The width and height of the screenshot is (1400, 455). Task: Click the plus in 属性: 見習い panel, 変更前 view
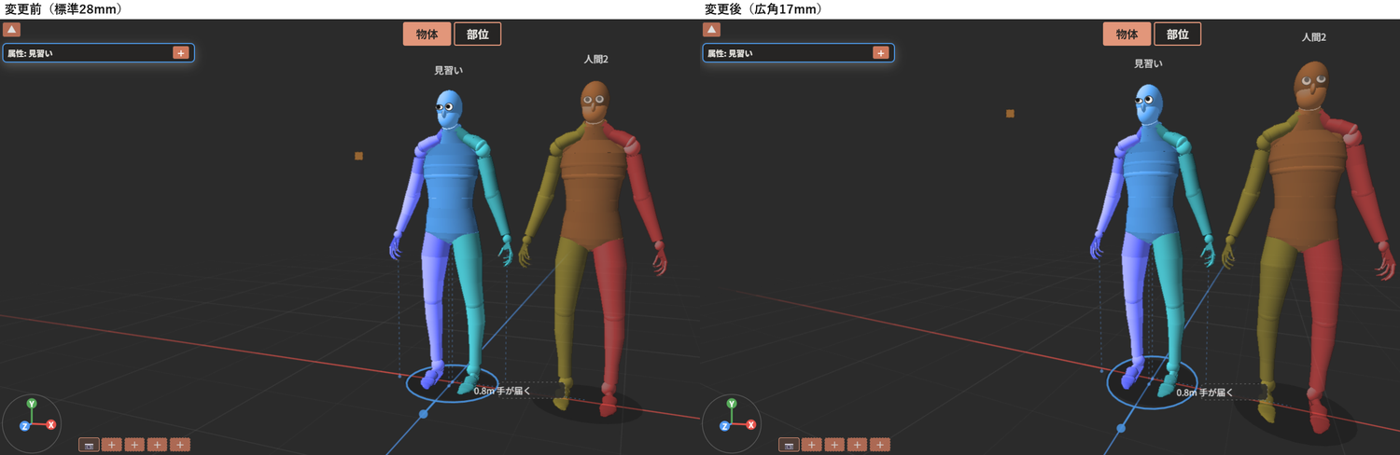pos(181,53)
